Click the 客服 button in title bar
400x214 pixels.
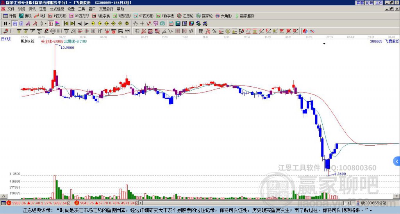coord(360,3)
